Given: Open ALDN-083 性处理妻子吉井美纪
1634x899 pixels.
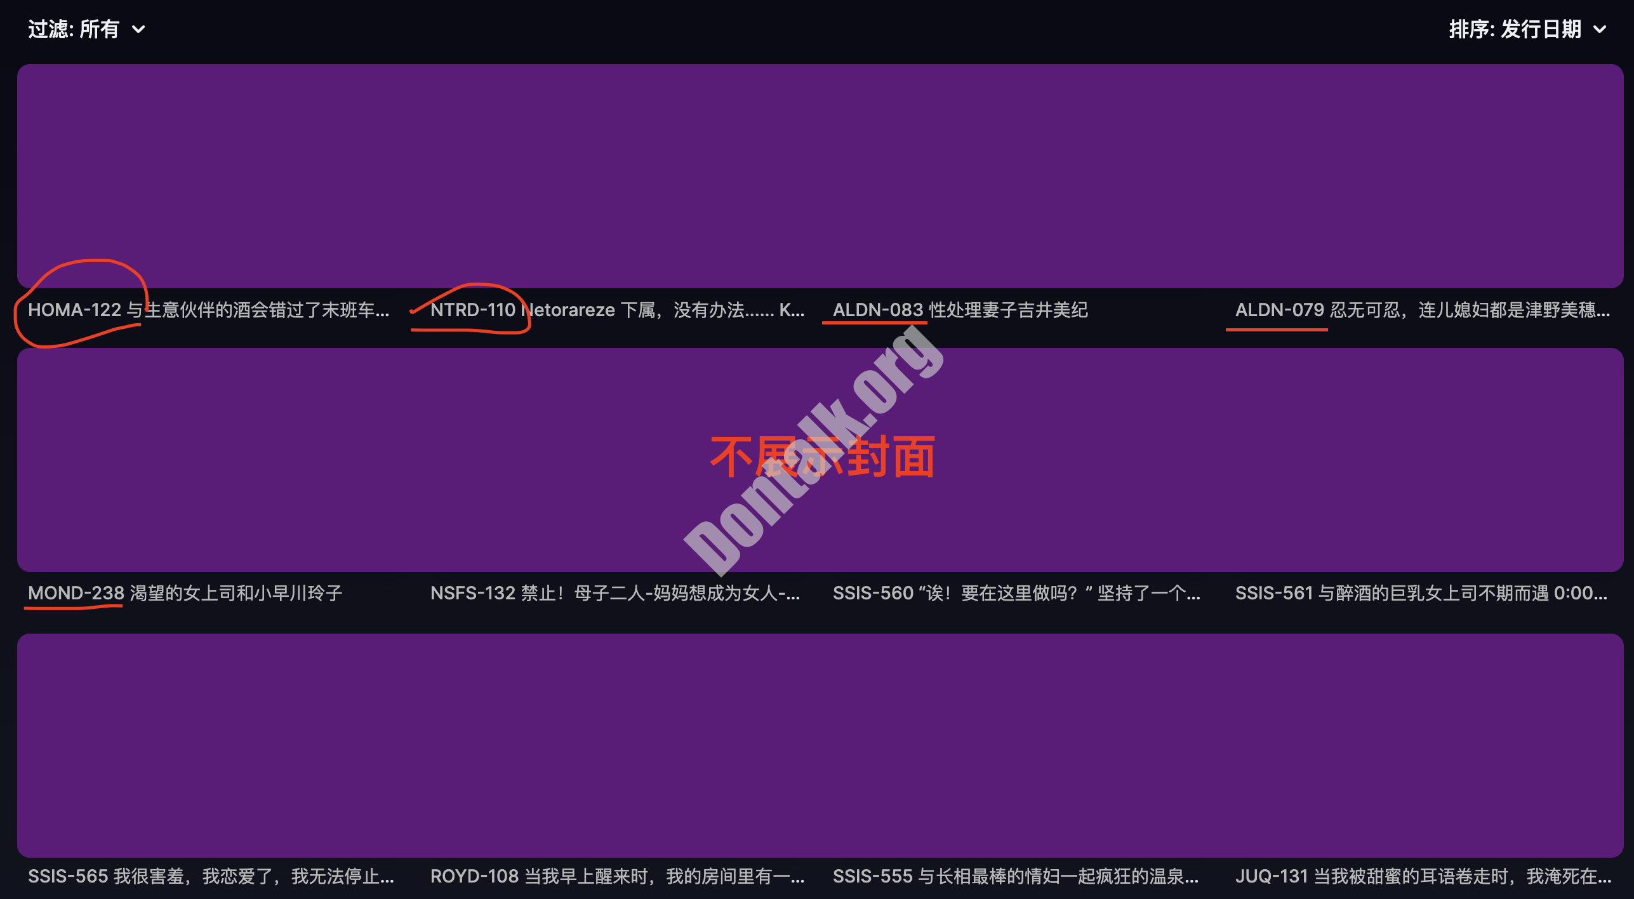Looking at the screenshot, I should [x=960, y=310].
